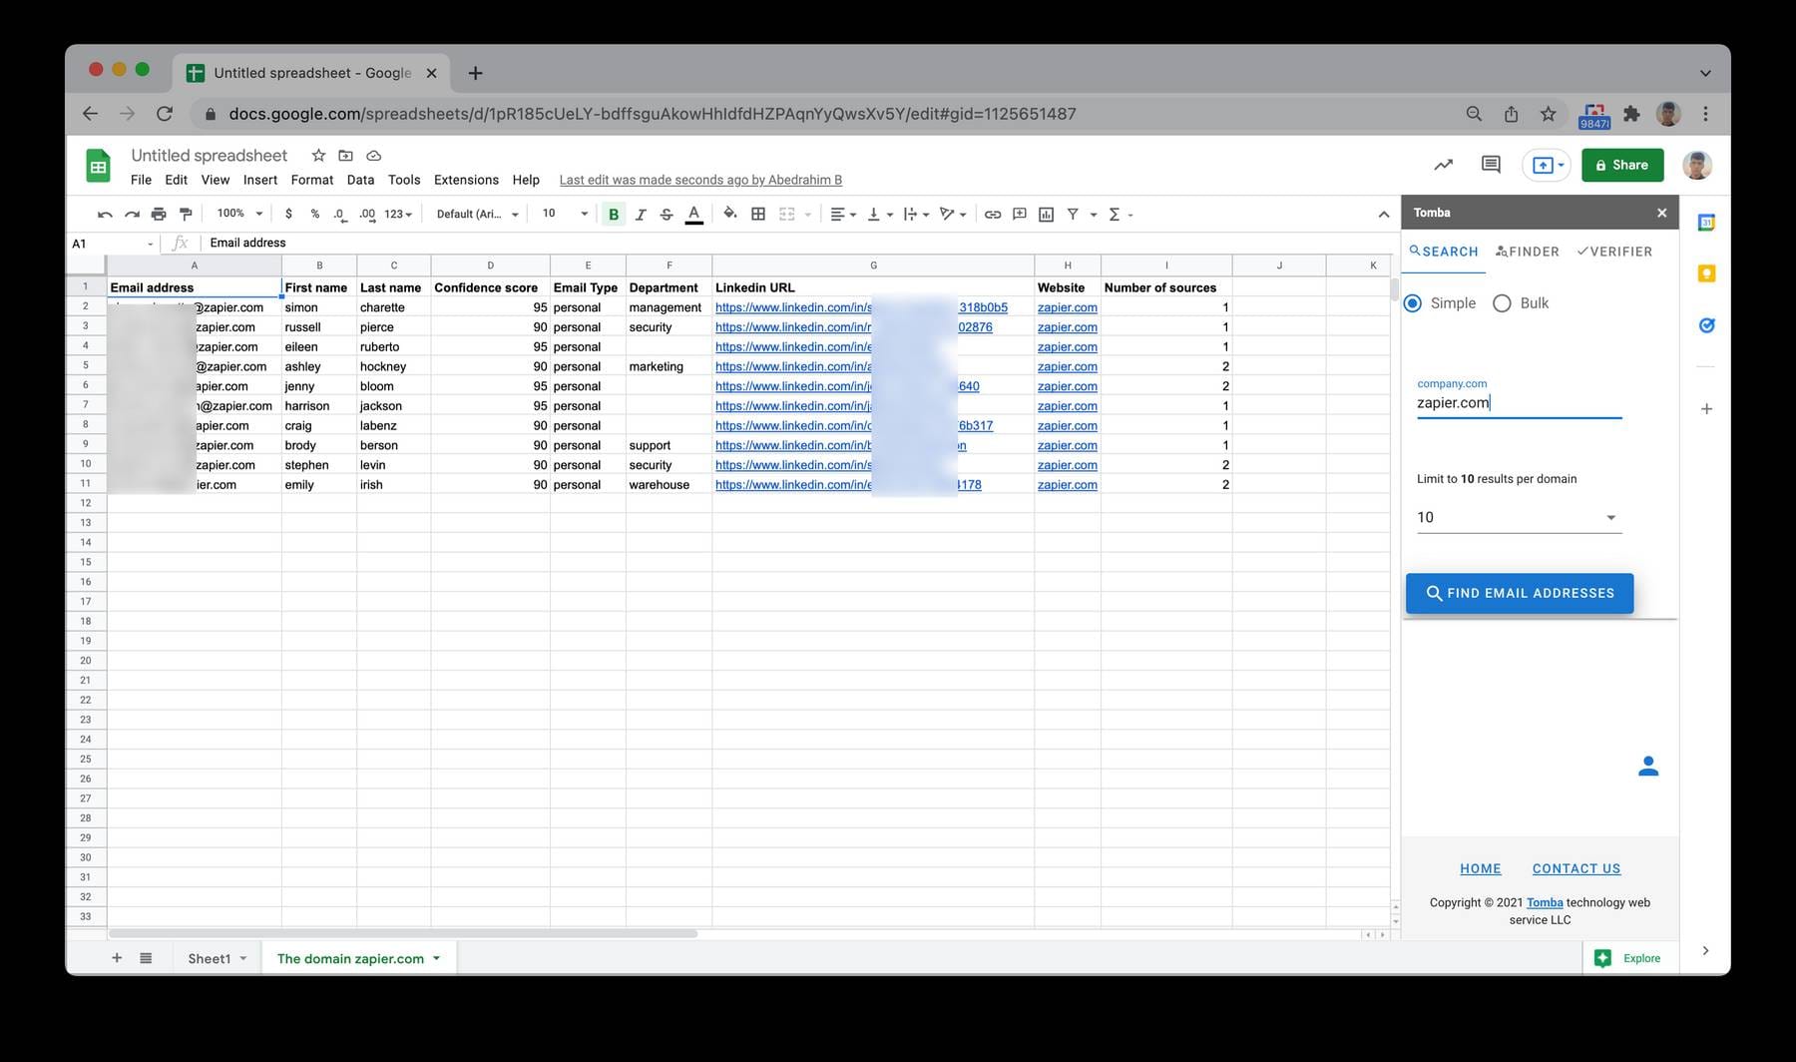
Task: Switch to Tomba VERIFIER tab
Action: (x=1614, y=252)
